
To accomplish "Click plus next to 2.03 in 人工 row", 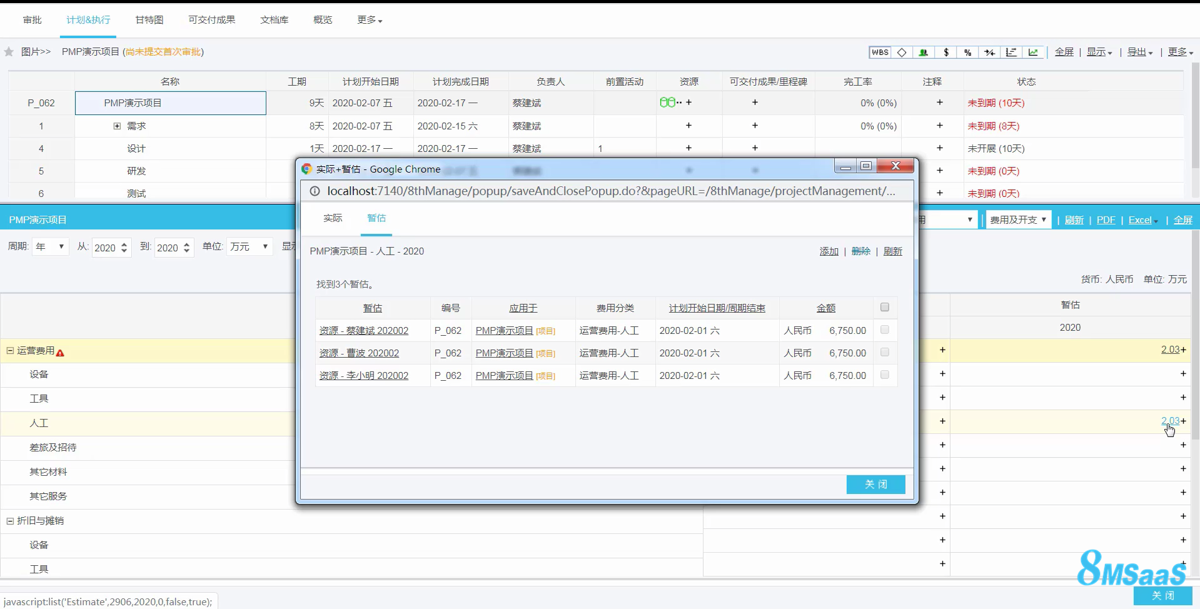I will [1183, 421].
